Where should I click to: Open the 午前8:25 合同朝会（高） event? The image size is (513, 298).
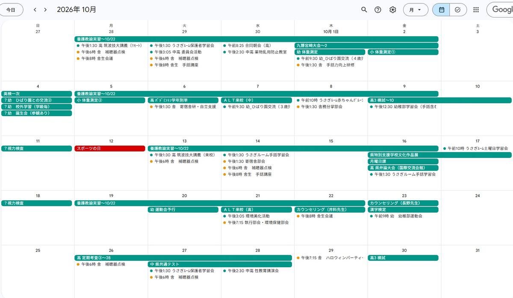pyautogui.click(x=256, y=45)
